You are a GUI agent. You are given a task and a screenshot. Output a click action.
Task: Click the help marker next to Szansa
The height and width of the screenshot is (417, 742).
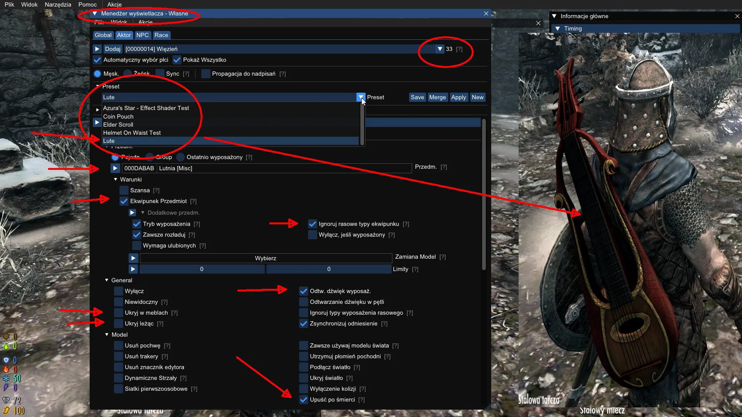tap(156, 190)
